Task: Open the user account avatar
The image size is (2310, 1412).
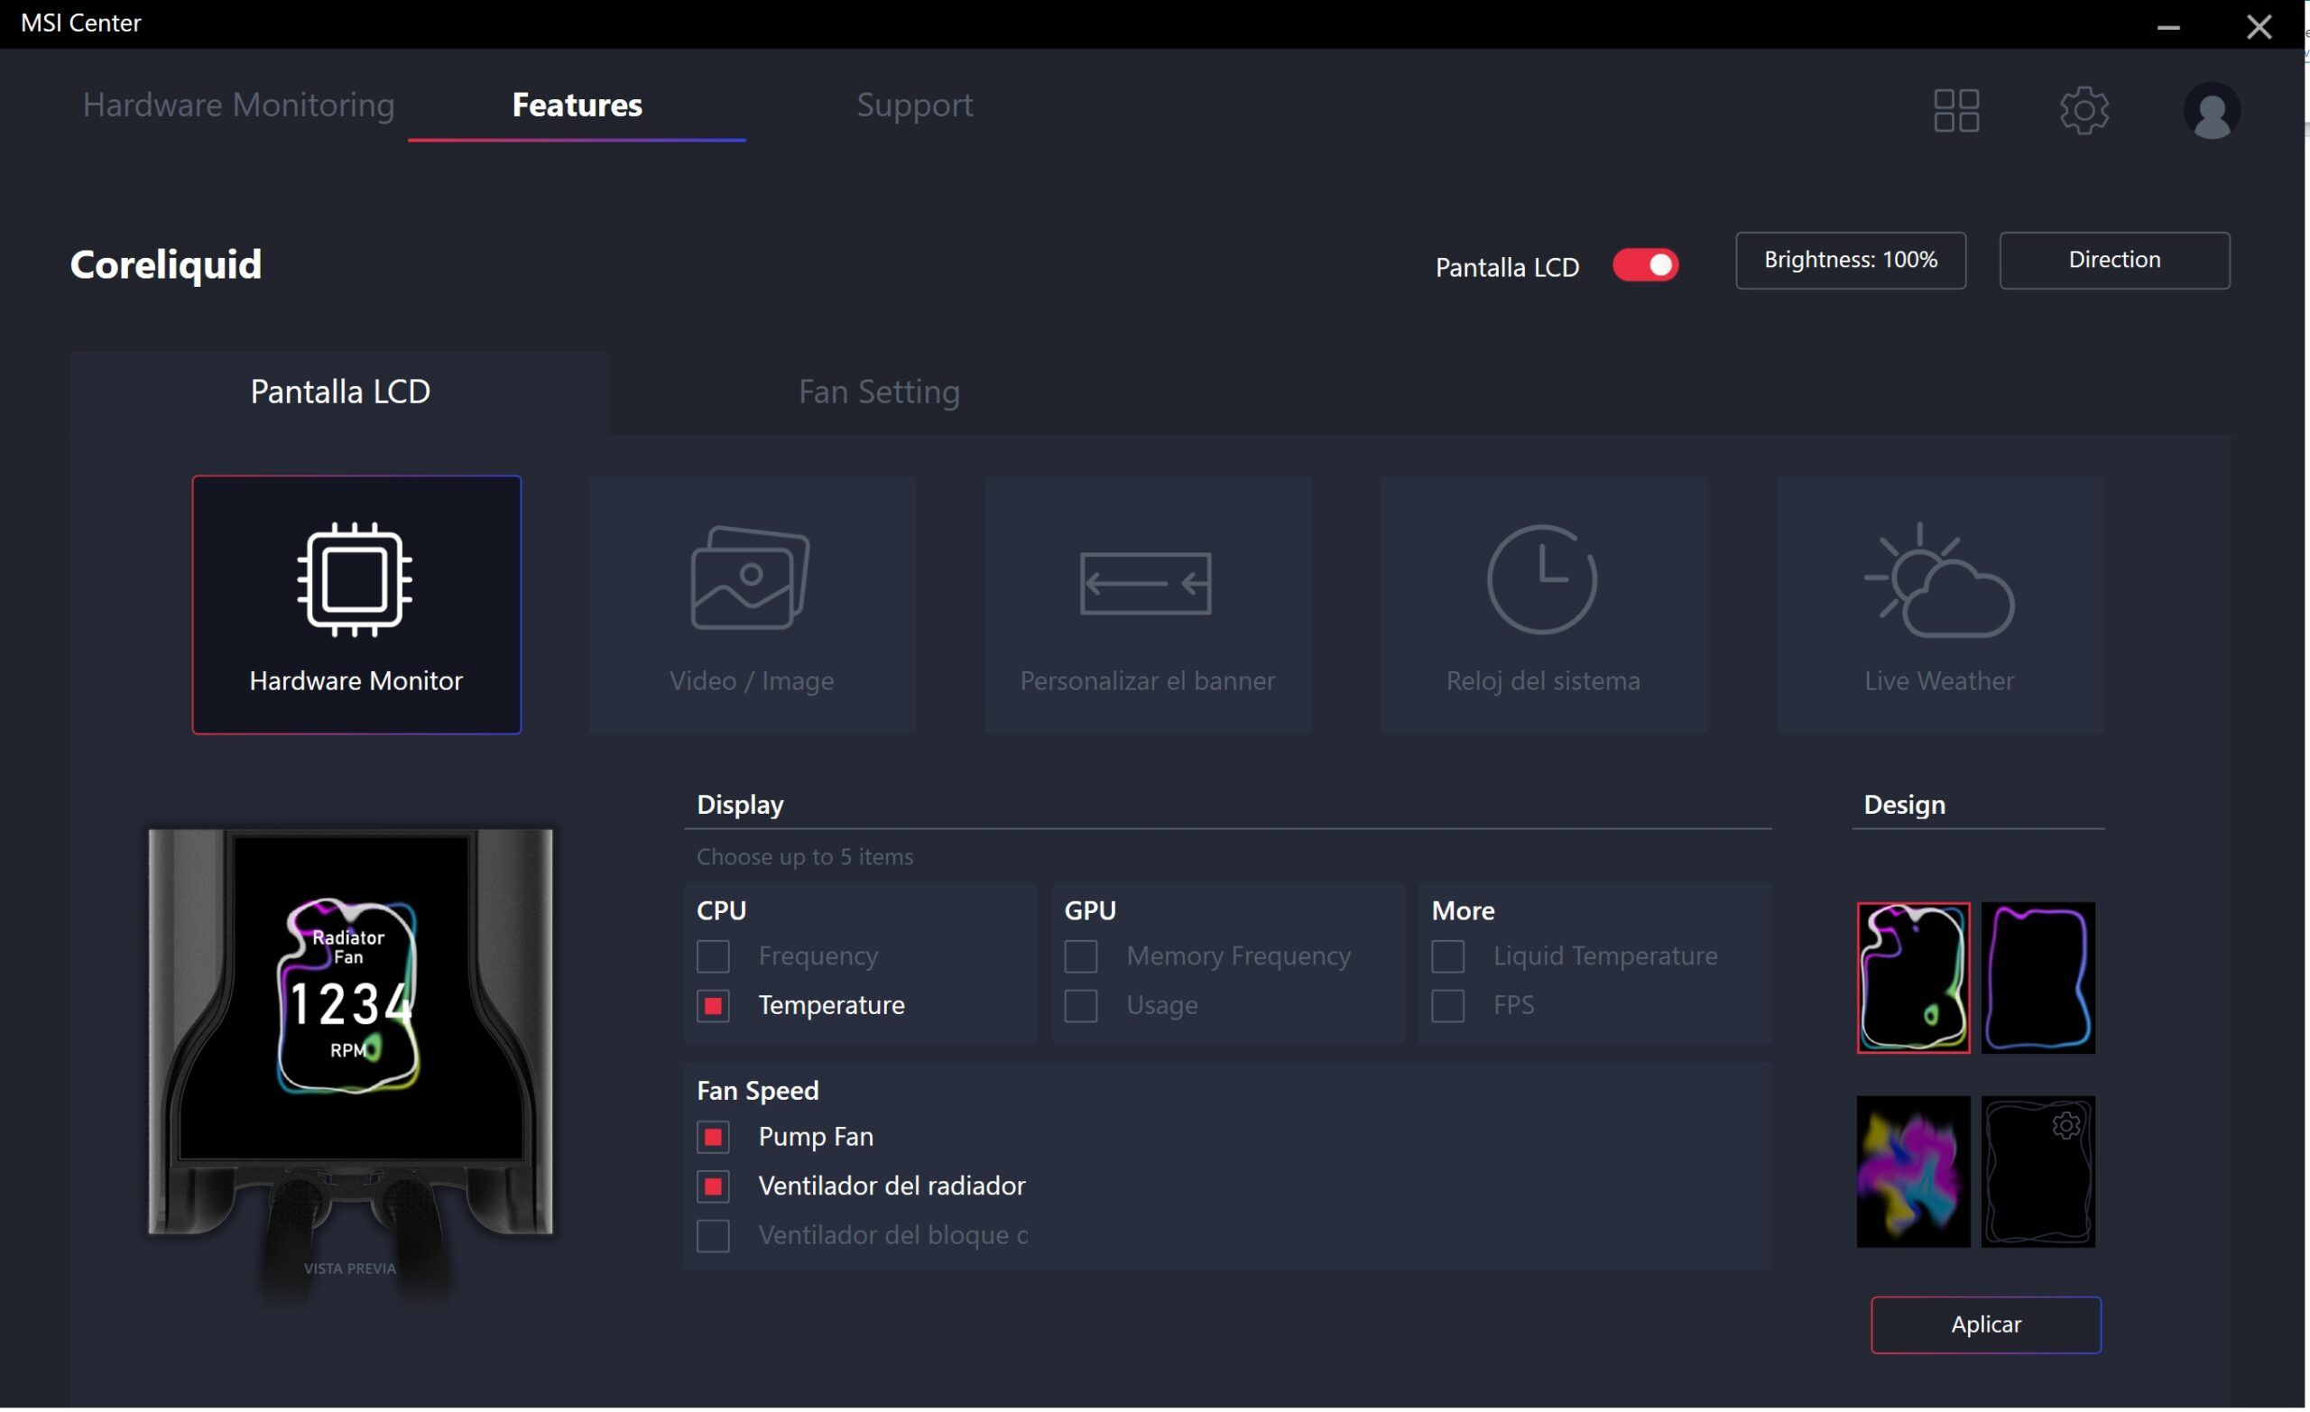Action: click(x=2212, y=111)
